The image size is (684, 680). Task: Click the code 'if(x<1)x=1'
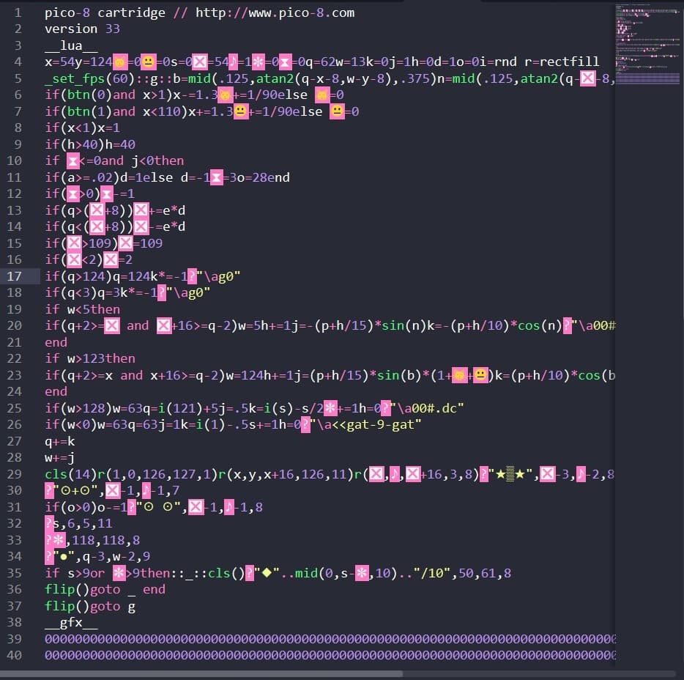[82, 128]
